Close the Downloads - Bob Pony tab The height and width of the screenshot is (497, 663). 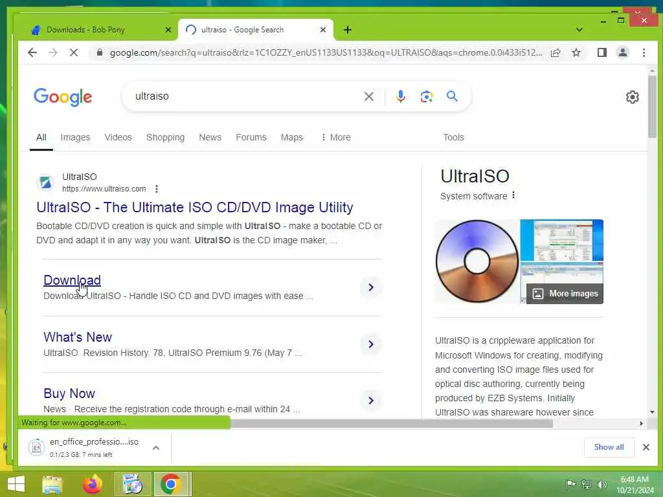[x=168, y=30]
